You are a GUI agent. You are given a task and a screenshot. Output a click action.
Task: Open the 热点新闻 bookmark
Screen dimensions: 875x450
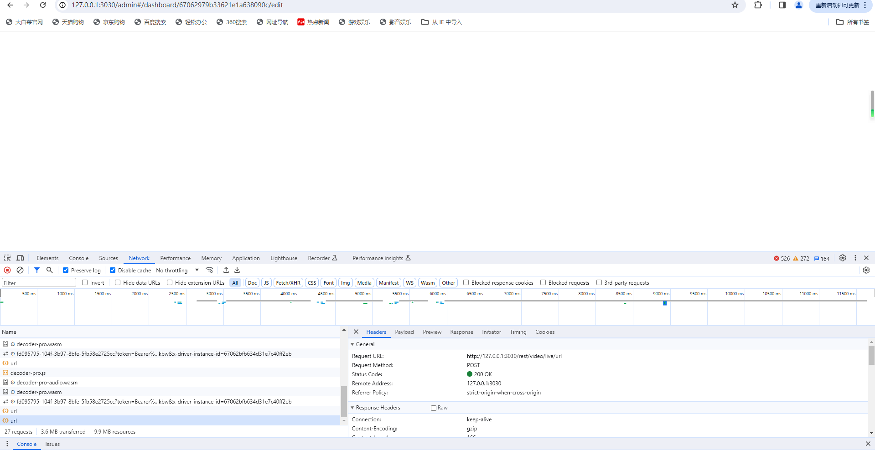313,22
